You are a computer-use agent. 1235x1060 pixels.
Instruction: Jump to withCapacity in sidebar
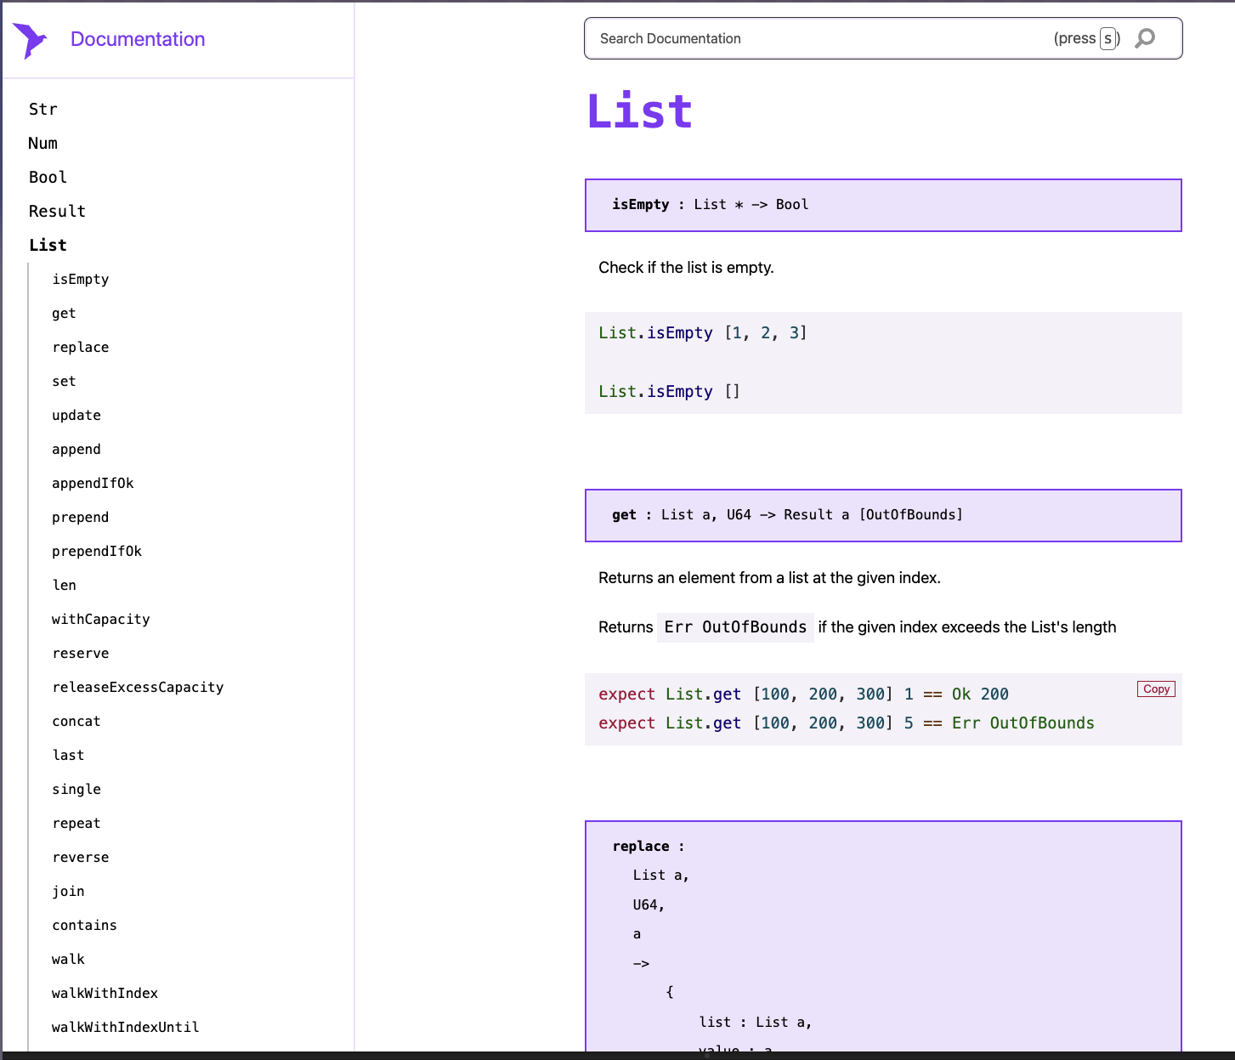[x=101, y=619]
